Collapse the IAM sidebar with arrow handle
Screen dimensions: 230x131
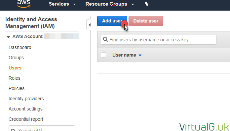click(89, 25)
